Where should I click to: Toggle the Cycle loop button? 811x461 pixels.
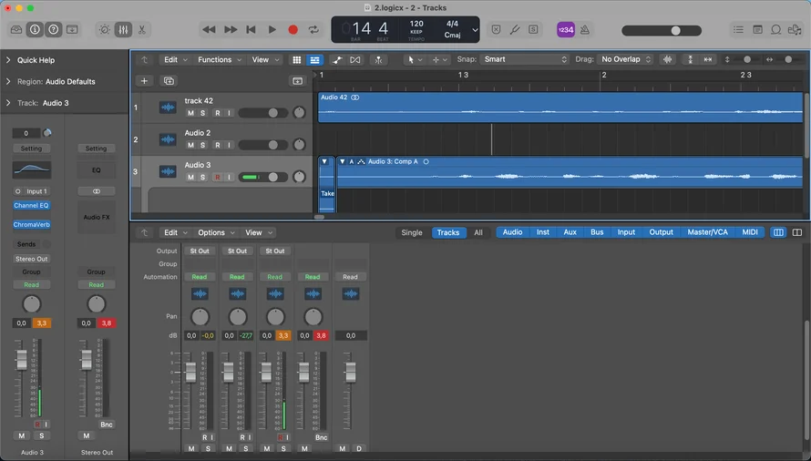click(x=313, y=30)
